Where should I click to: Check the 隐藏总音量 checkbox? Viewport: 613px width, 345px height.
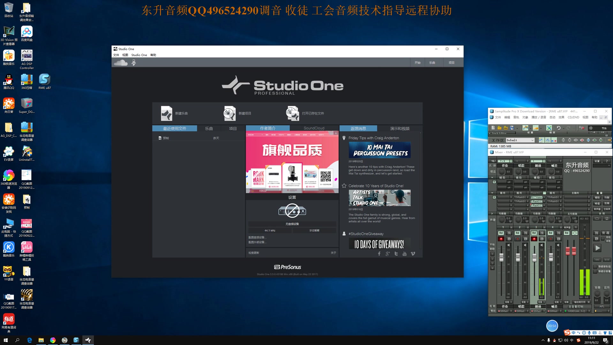coord(595,272)
